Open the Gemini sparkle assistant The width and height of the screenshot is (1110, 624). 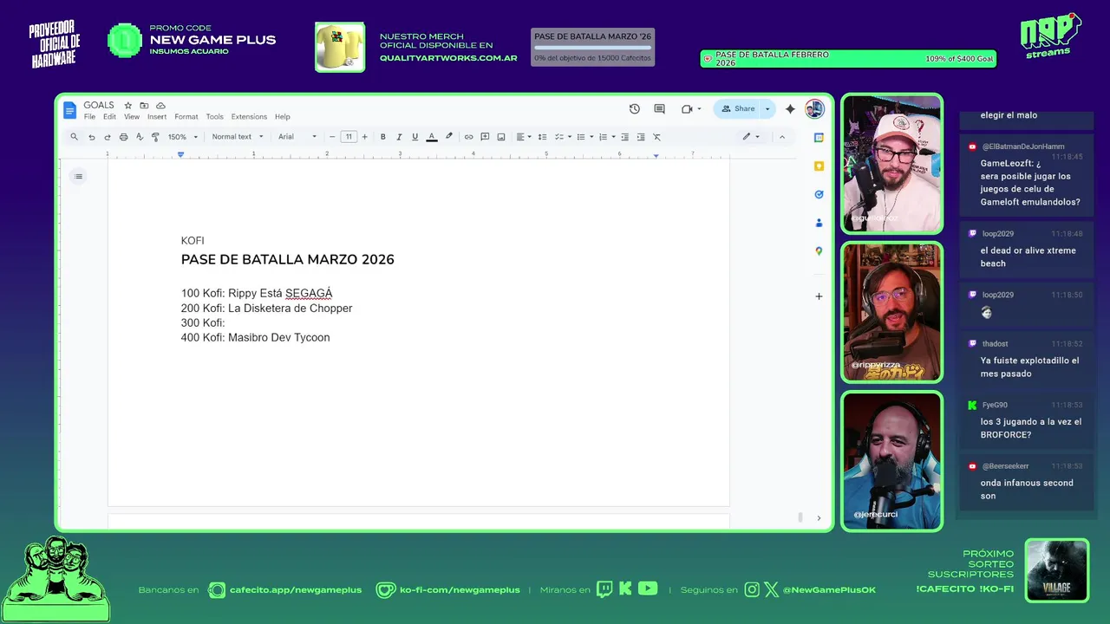click(790, 109)
